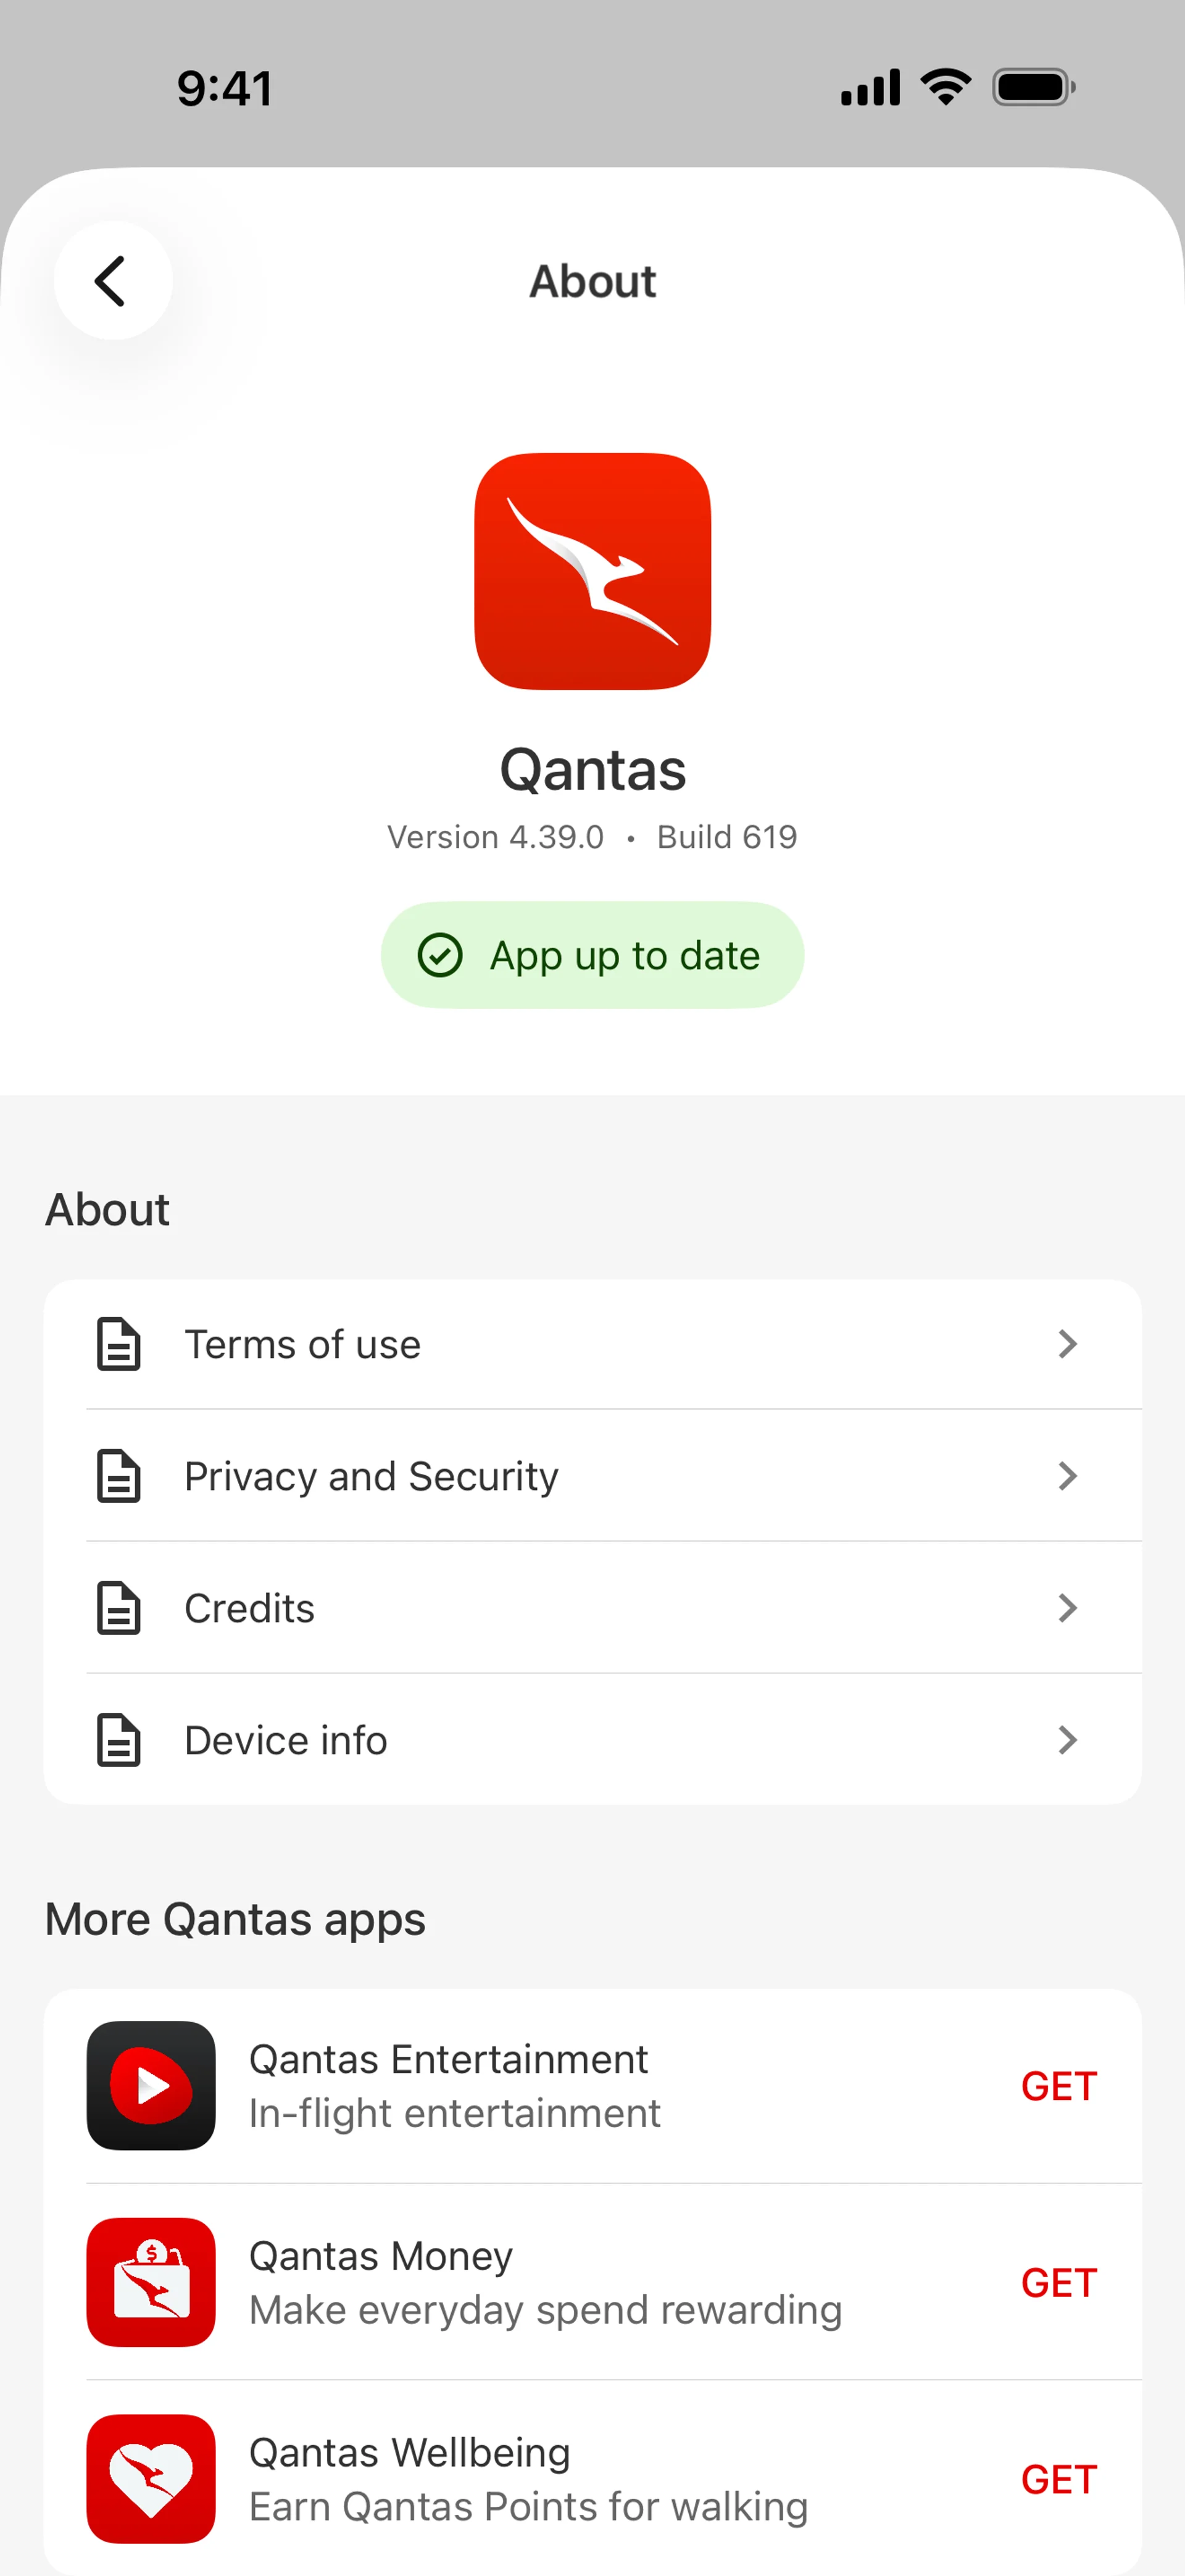Image resolution: width=1185 pixels, height=2576 pixels.
Task: Get the Qantas Wellbeing app
Action: point(1058,2479)
